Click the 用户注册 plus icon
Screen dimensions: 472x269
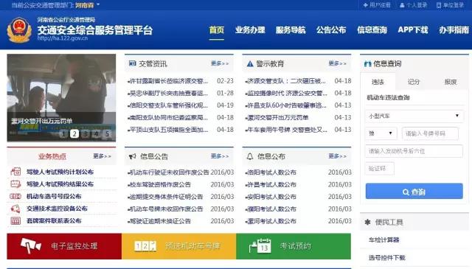[366, 5]
